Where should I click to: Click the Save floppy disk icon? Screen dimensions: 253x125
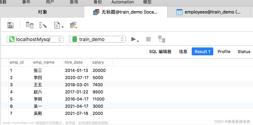click(x=10, y=25)
